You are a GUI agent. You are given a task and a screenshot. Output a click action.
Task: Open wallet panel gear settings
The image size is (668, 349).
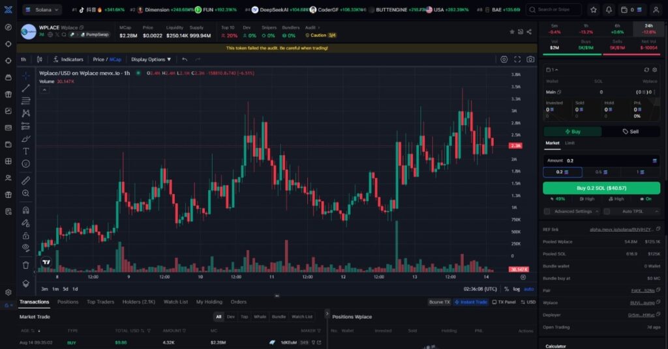coord(655,70)
